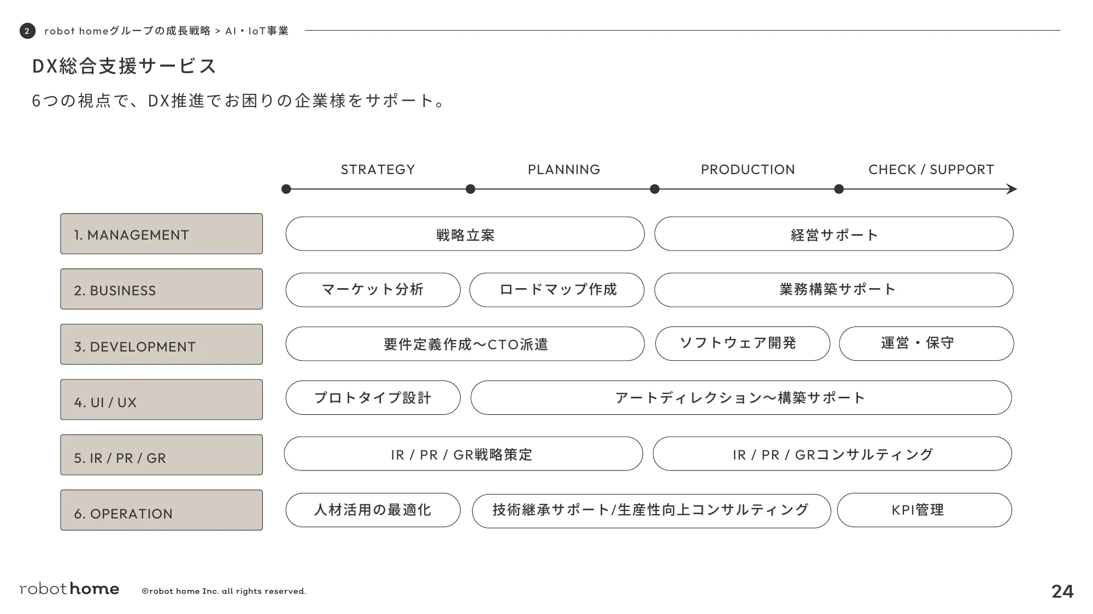This screenshot has width=1093, height=614.
Task: Select the 3. DEVELOPMENT category box
Action: click(x=161, y=344)
